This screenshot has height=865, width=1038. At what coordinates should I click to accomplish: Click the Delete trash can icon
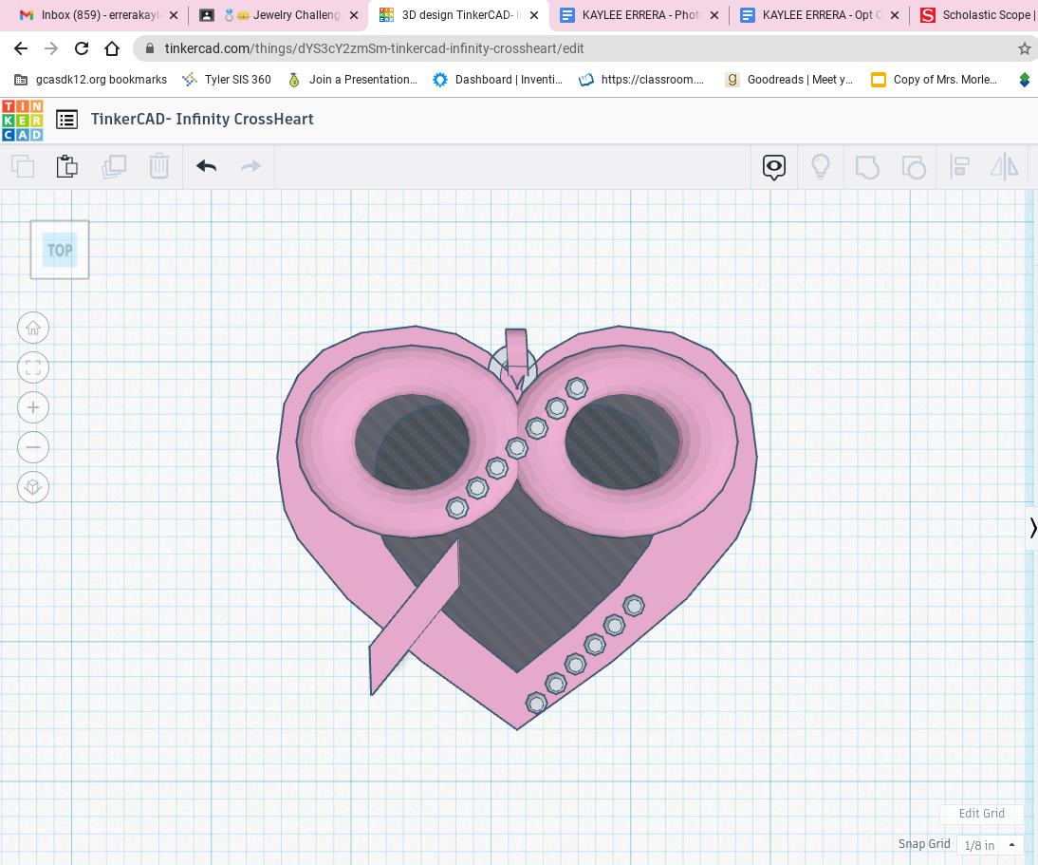coord(158,167)
